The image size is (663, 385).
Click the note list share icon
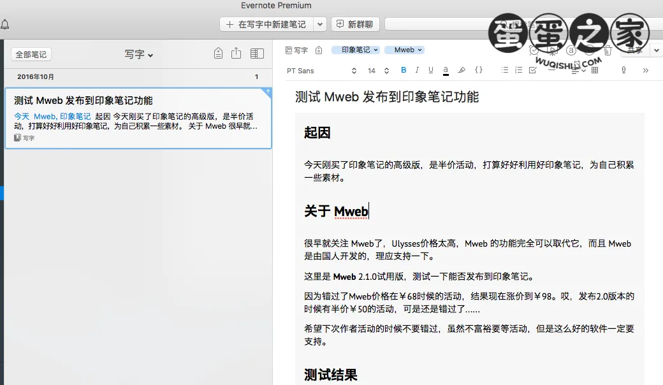[237, 54]
